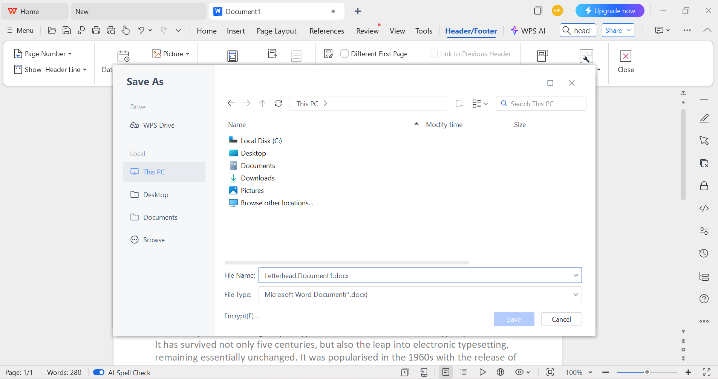Open the history panel icon in sidebar
This screenshot has height=379, width=718.
pyautogui.click(x=704, y=254)
